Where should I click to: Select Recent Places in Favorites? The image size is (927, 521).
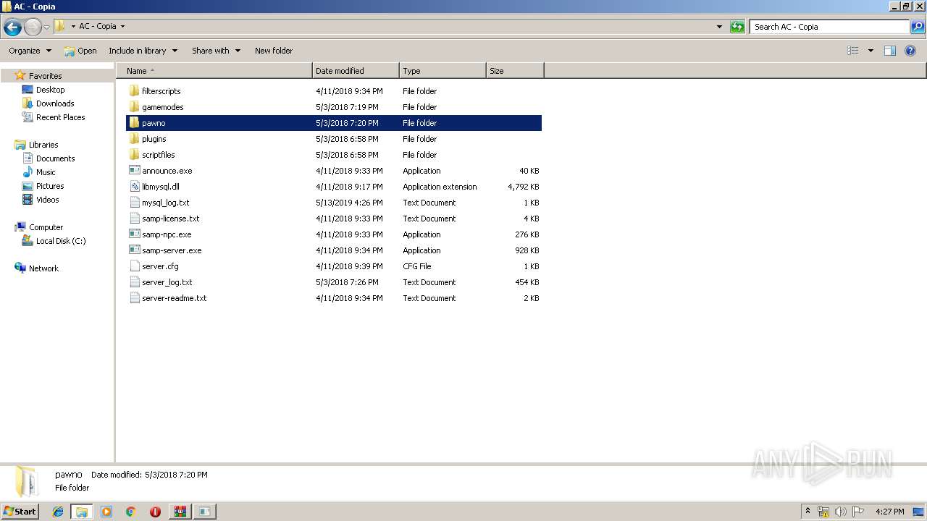click(x=60, y=117)
